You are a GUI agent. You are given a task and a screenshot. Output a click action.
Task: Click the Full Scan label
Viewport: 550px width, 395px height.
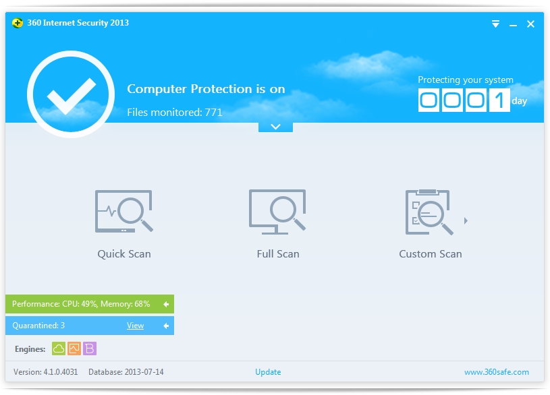[278, 253]
